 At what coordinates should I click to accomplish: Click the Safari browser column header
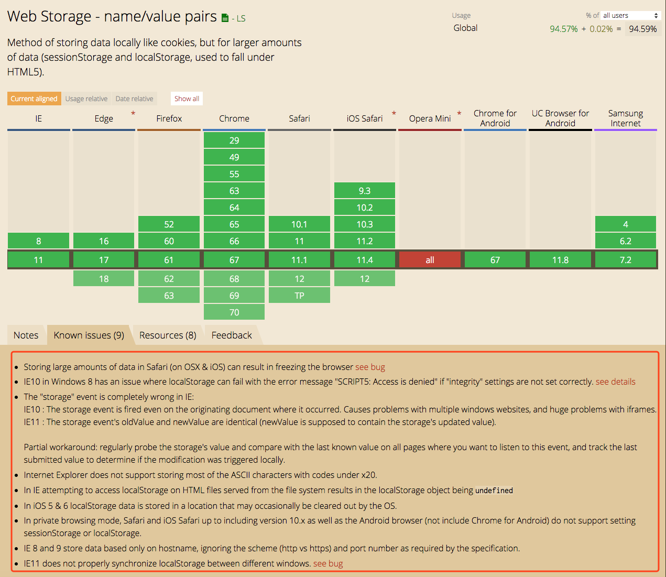(x=299, y=118)
